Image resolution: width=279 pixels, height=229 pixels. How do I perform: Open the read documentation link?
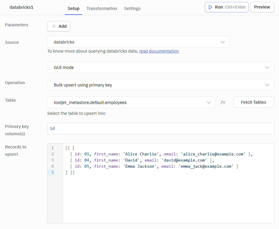pos(159,51)
